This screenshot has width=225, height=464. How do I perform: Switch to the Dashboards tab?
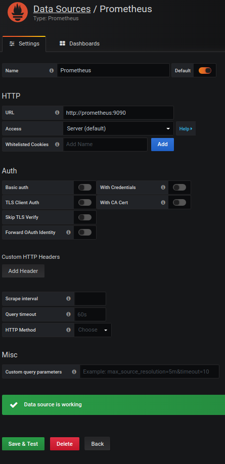[79, 44]
